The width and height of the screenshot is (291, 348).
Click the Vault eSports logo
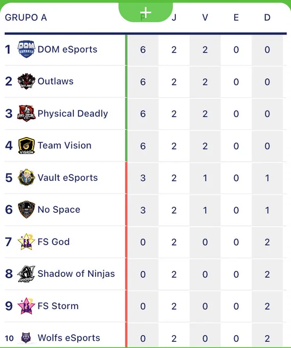tap(27, 178)
